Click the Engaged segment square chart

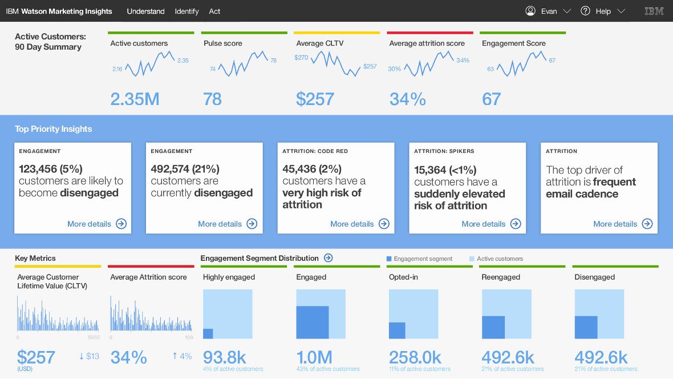click(321, 314)
